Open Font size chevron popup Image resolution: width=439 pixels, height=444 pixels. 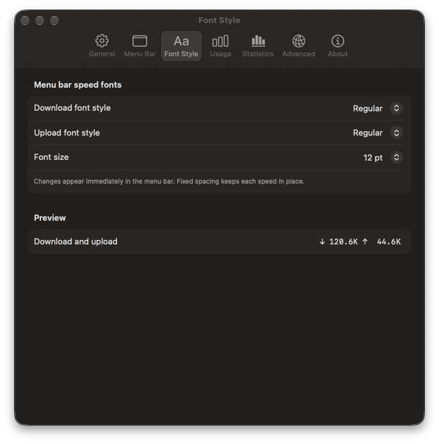397,157
